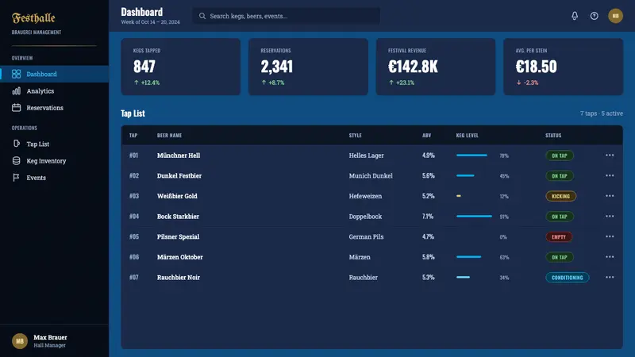Click the Hefeweizen style cell
635x357 pixels.
[365, 196]
